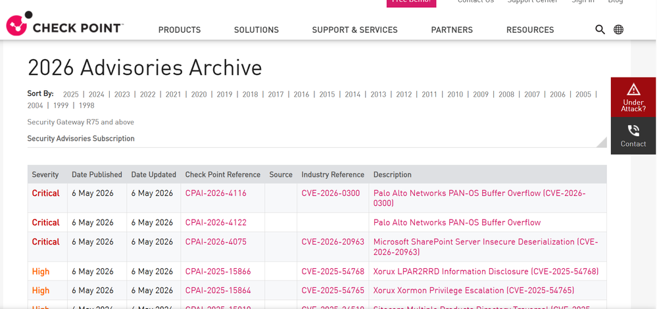The width and height of the screenshot is (657, 309).
Task: Sort advisories by year 2015
Action: (328, 95)
